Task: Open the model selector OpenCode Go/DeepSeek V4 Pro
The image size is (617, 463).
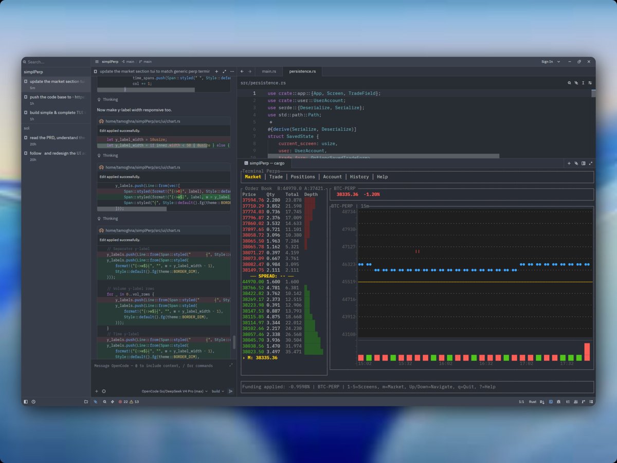Action: [x=174, y=391]
